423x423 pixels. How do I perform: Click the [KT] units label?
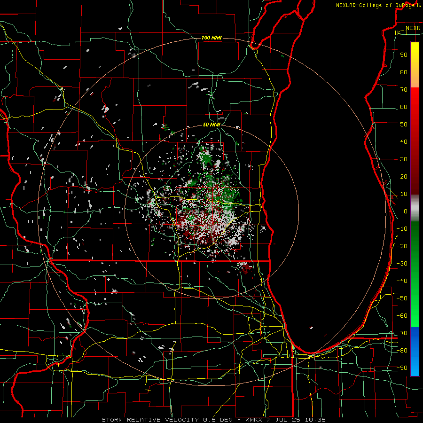[x=401, y=32]
